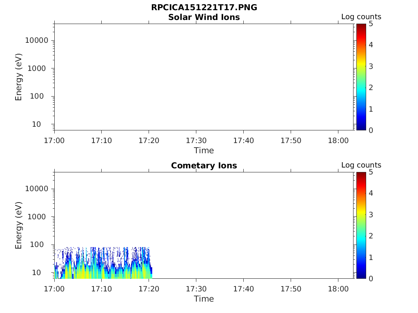Click the Energy (eV) axis label of top plot

point(18,77)
